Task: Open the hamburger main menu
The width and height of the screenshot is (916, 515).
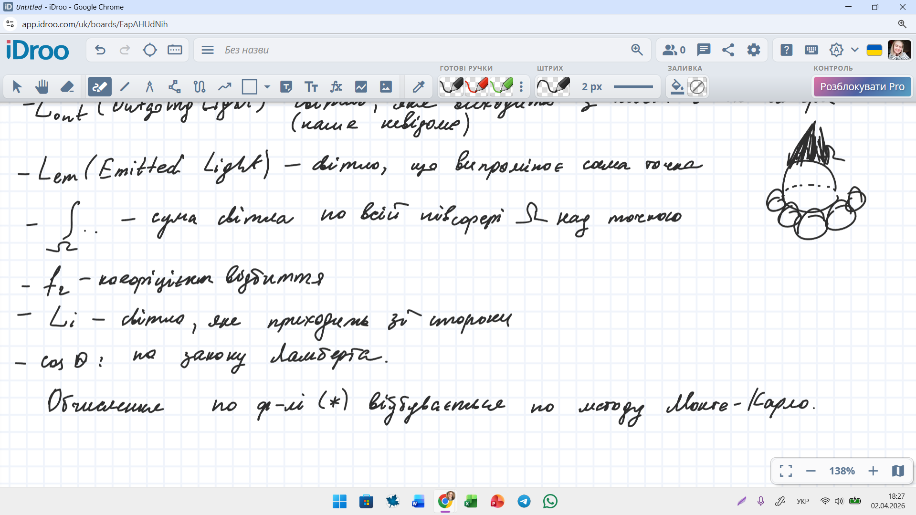Action: tap(208, 50)
